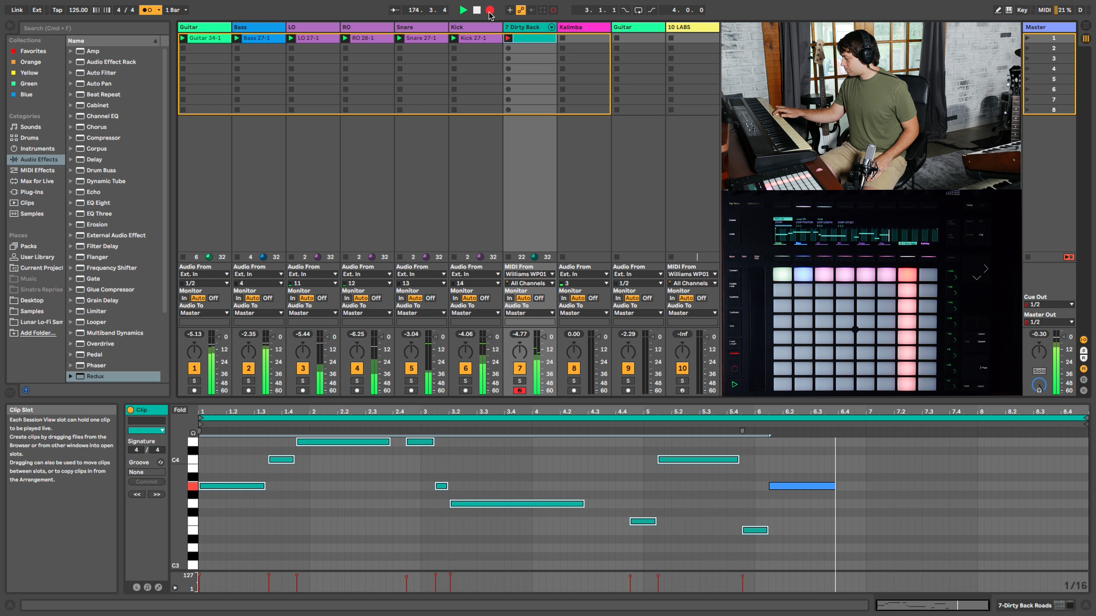
Task: Expand the Compressor folder
Action: click(70, 138)
